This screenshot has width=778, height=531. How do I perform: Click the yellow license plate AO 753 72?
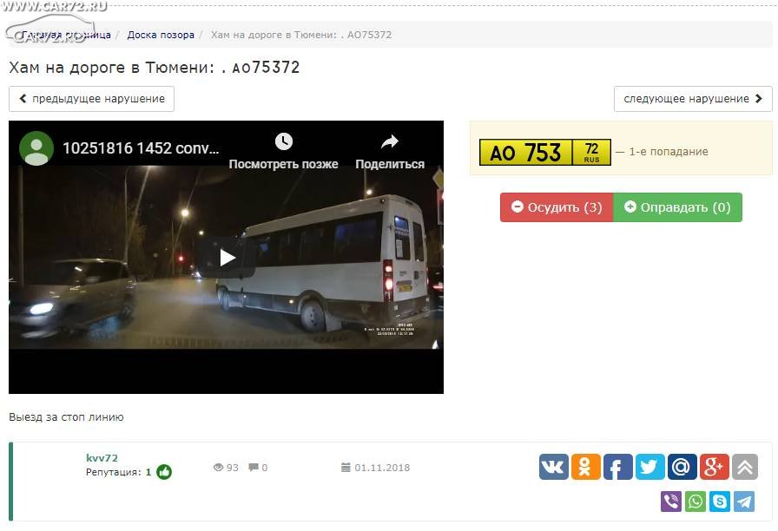(x=544, y=152)
